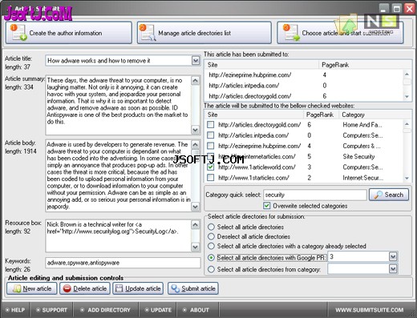417x318 pixels.
Task: Click the Update article button
Action: coord(138,288)
